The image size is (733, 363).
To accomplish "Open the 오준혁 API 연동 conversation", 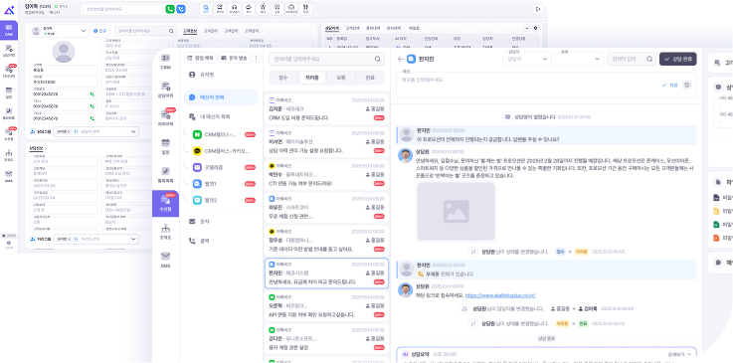I will (x=326, y=305).
